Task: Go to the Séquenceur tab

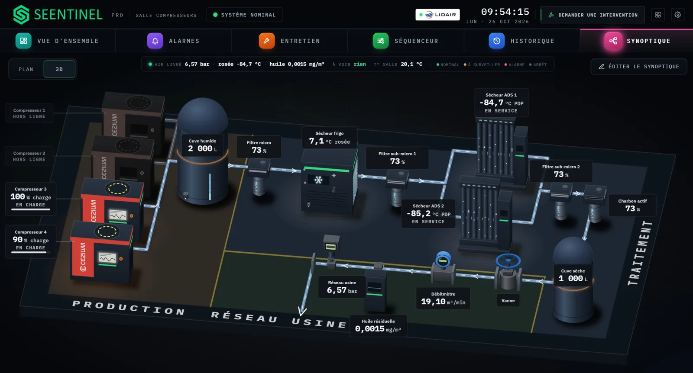Action: coord(405,41)
